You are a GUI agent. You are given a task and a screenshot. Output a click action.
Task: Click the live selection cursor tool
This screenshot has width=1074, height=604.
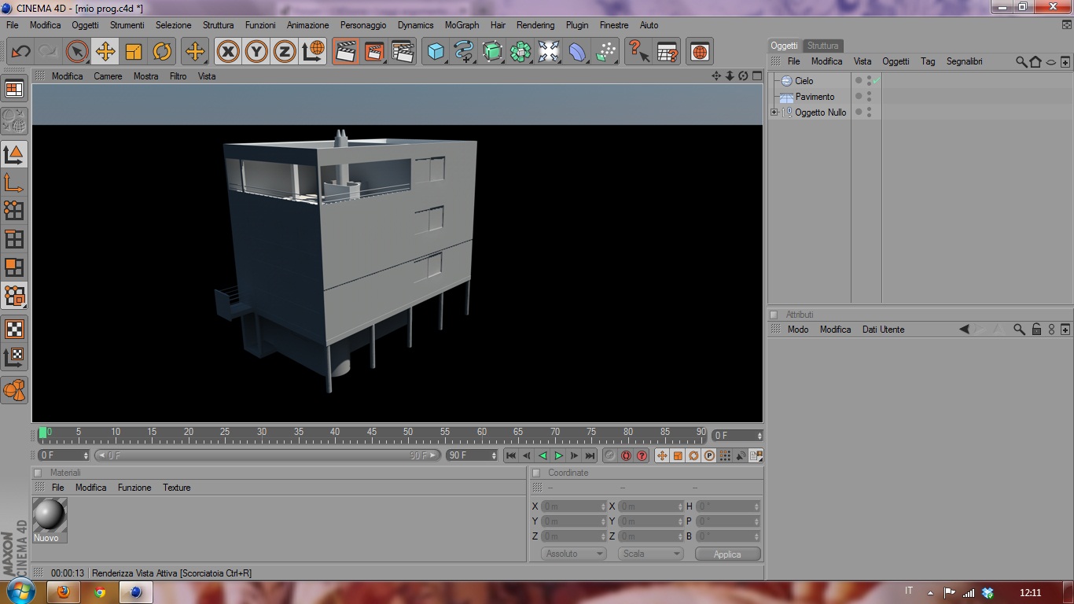(x=77, y=52)
